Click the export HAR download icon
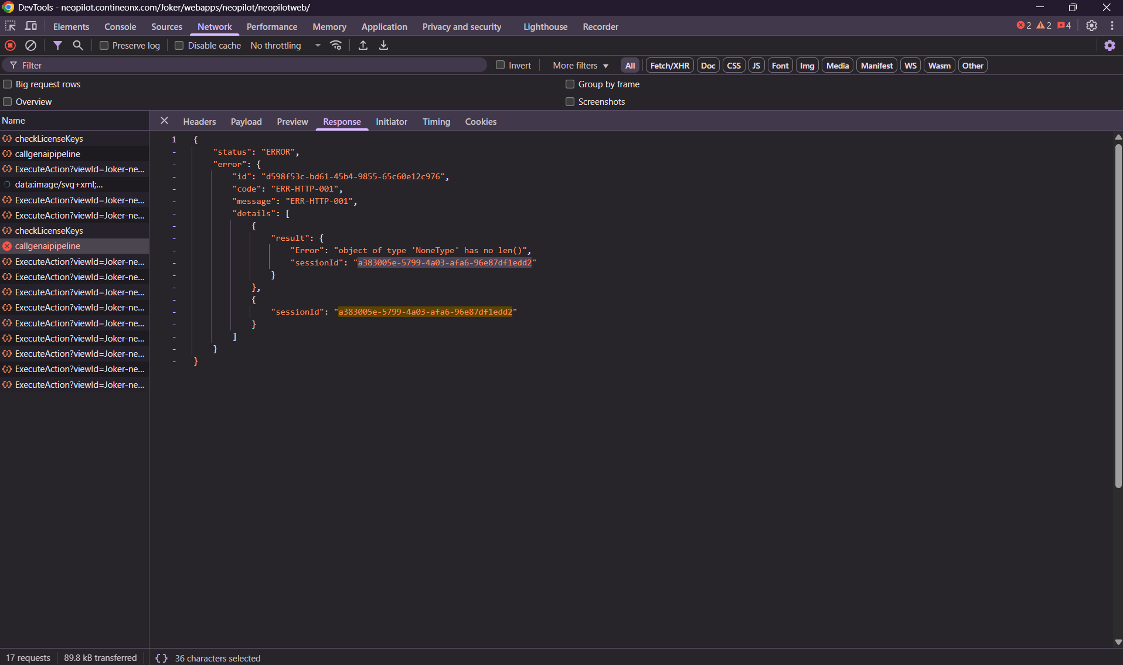1123x665 pixels. pyautogui.click(x=383, y=46)
